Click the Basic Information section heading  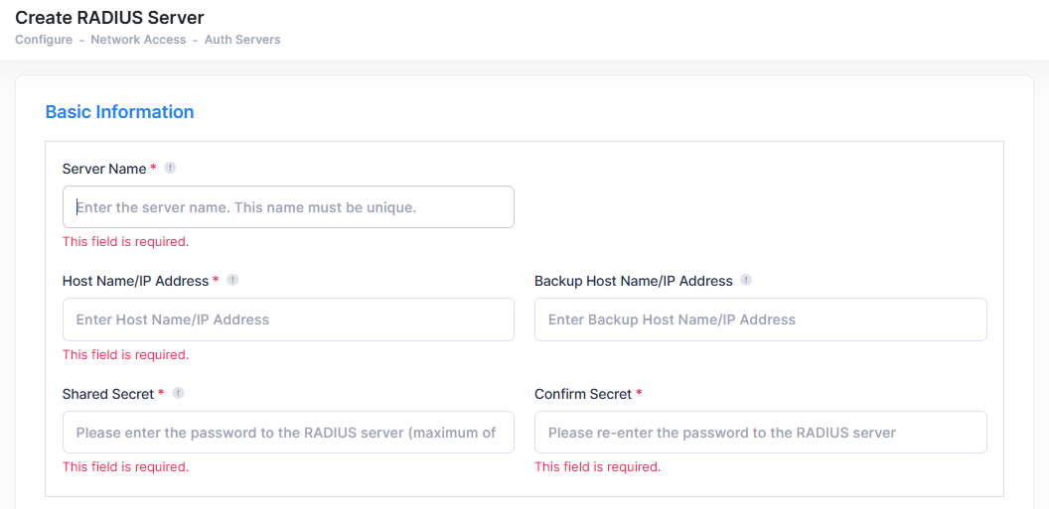click(x=119, y=112)
